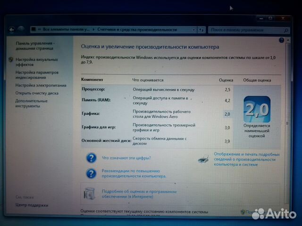The image size is (302, 226).
Task: Click gaming graphics score 3,0
Action: pos(227,128)
